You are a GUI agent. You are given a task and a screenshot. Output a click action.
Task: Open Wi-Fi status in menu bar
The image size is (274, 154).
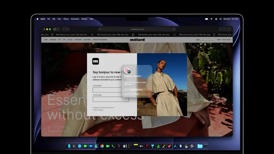click(211, 19)
